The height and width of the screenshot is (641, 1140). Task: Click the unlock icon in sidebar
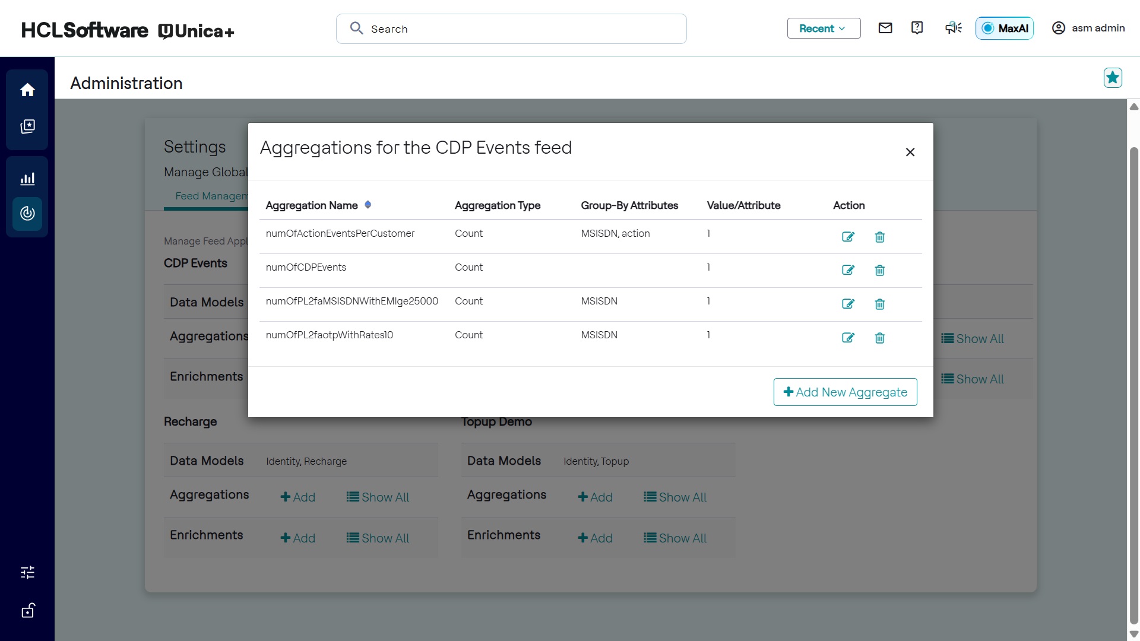click(x=27, y=610)
